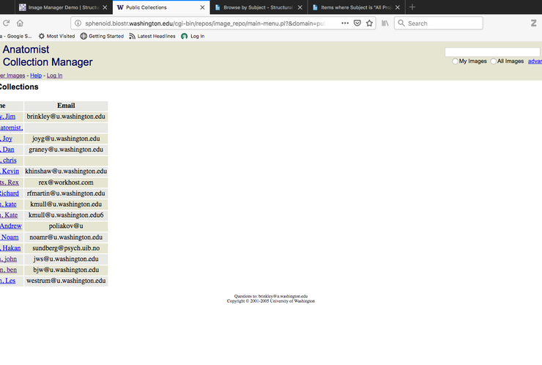
Task: Open Jim's collection link
Action: coord(7,117)
